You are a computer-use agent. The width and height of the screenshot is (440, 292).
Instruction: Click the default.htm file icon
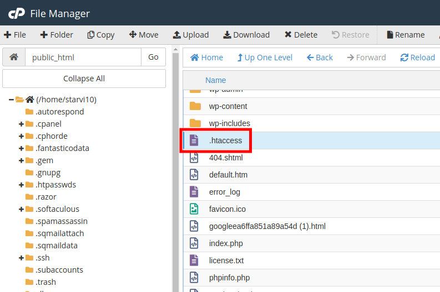click(x=194, y=175)
